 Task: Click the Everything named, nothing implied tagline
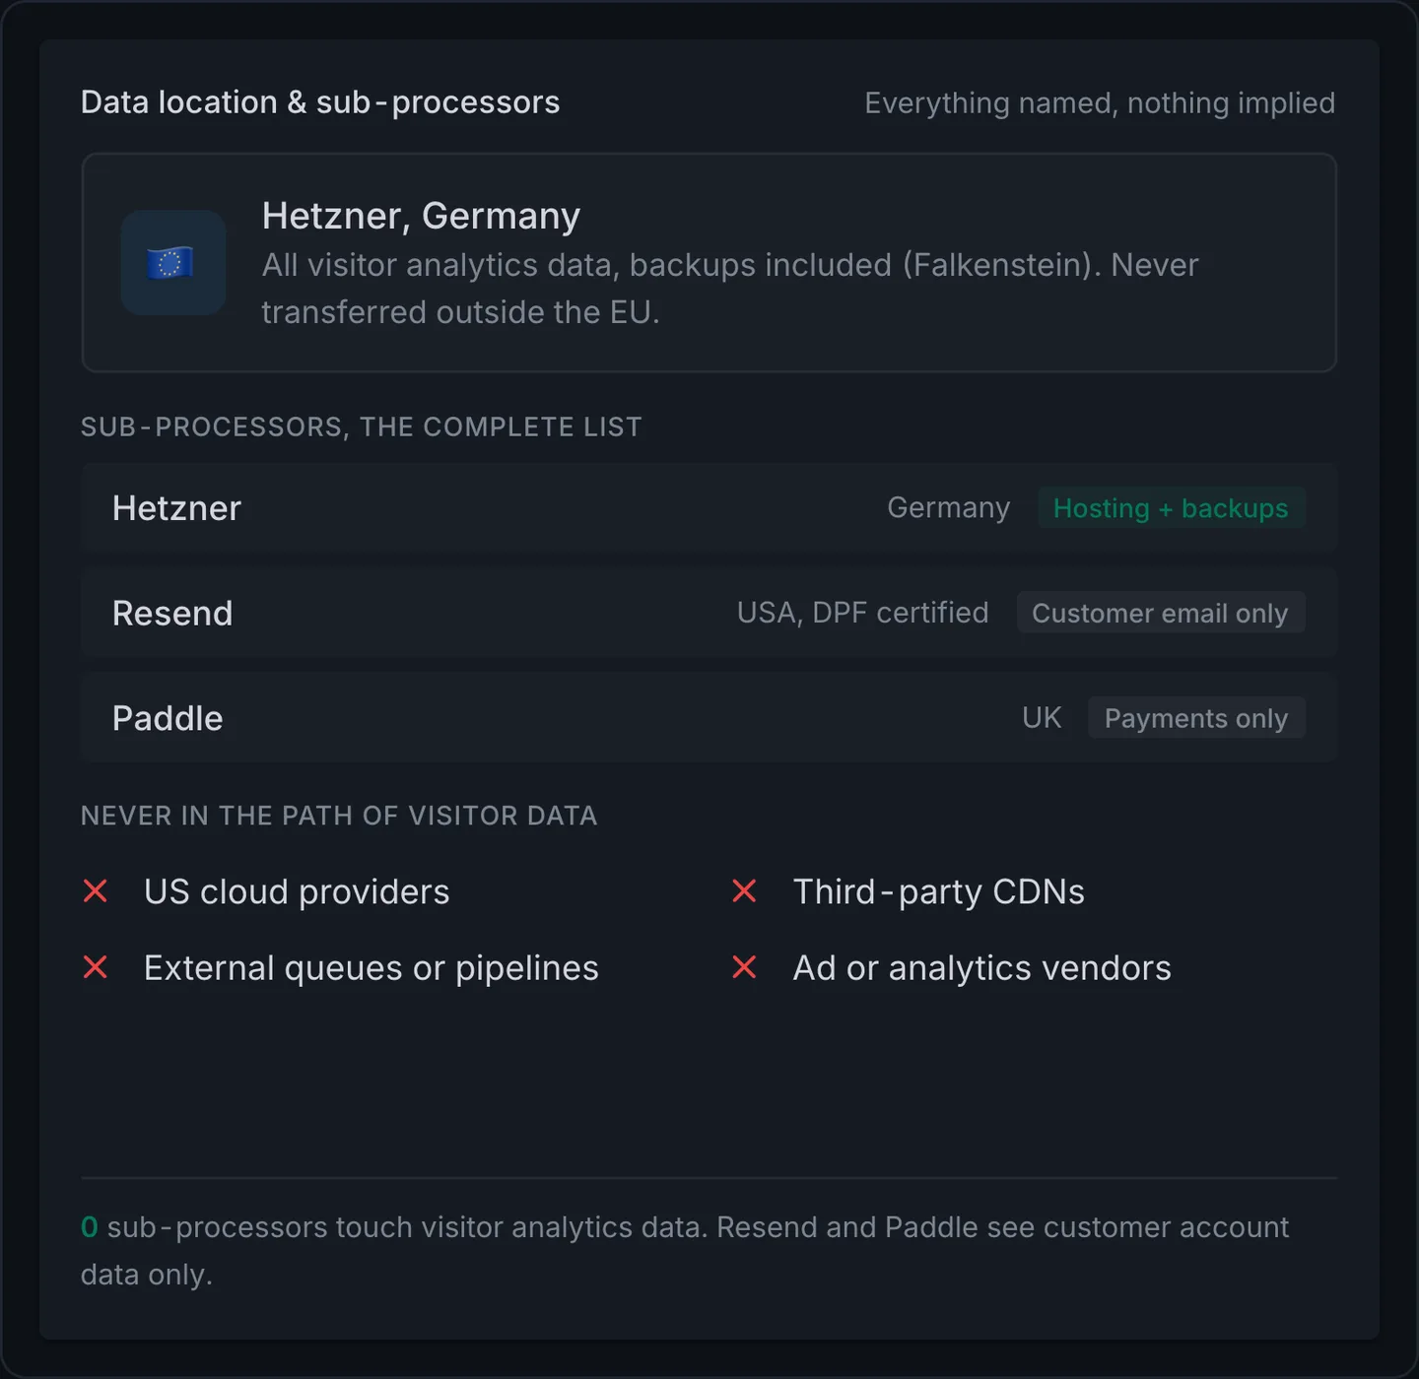(1100, 102)
